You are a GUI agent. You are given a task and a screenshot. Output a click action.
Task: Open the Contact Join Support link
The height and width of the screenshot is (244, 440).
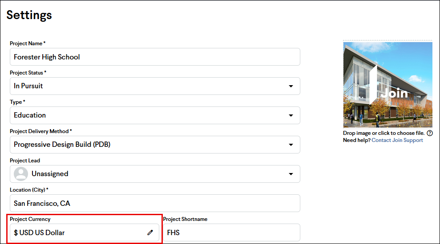click(x=397, y=140)
